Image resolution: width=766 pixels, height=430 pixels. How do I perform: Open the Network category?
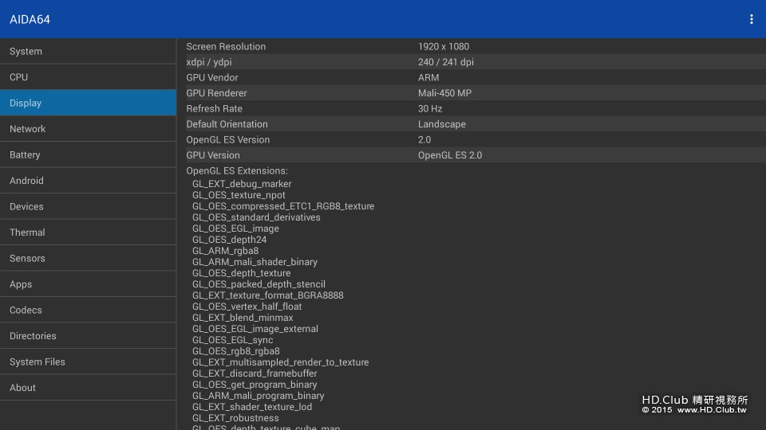tap(88, 129)
